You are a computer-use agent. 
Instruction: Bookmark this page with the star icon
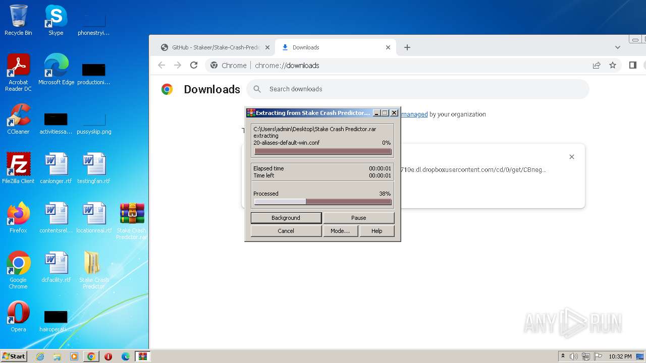613,65
